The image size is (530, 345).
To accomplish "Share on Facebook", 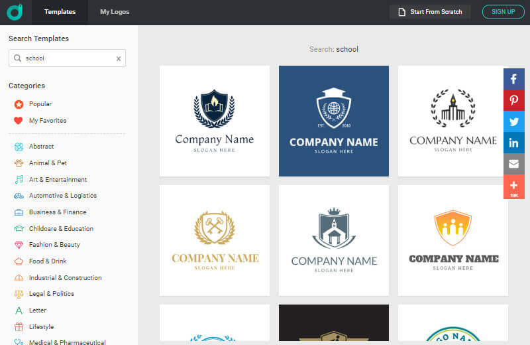I will click(x=514, y=79).
